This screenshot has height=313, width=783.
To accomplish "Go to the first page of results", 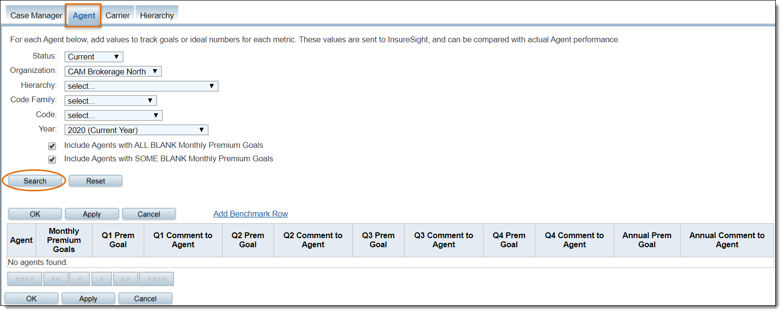I will (25, 279).
